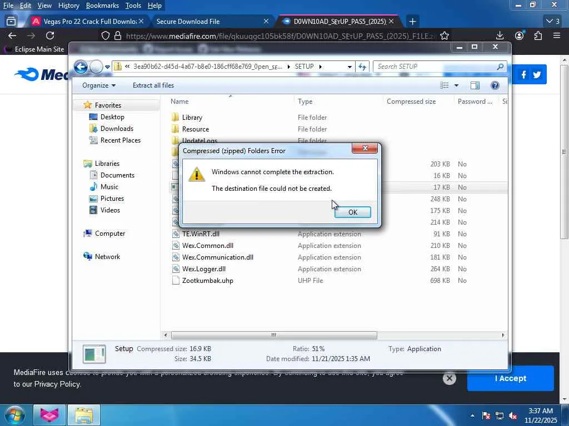
Task: Click the refresh address bar button
Action: click(x=362, y=67)
